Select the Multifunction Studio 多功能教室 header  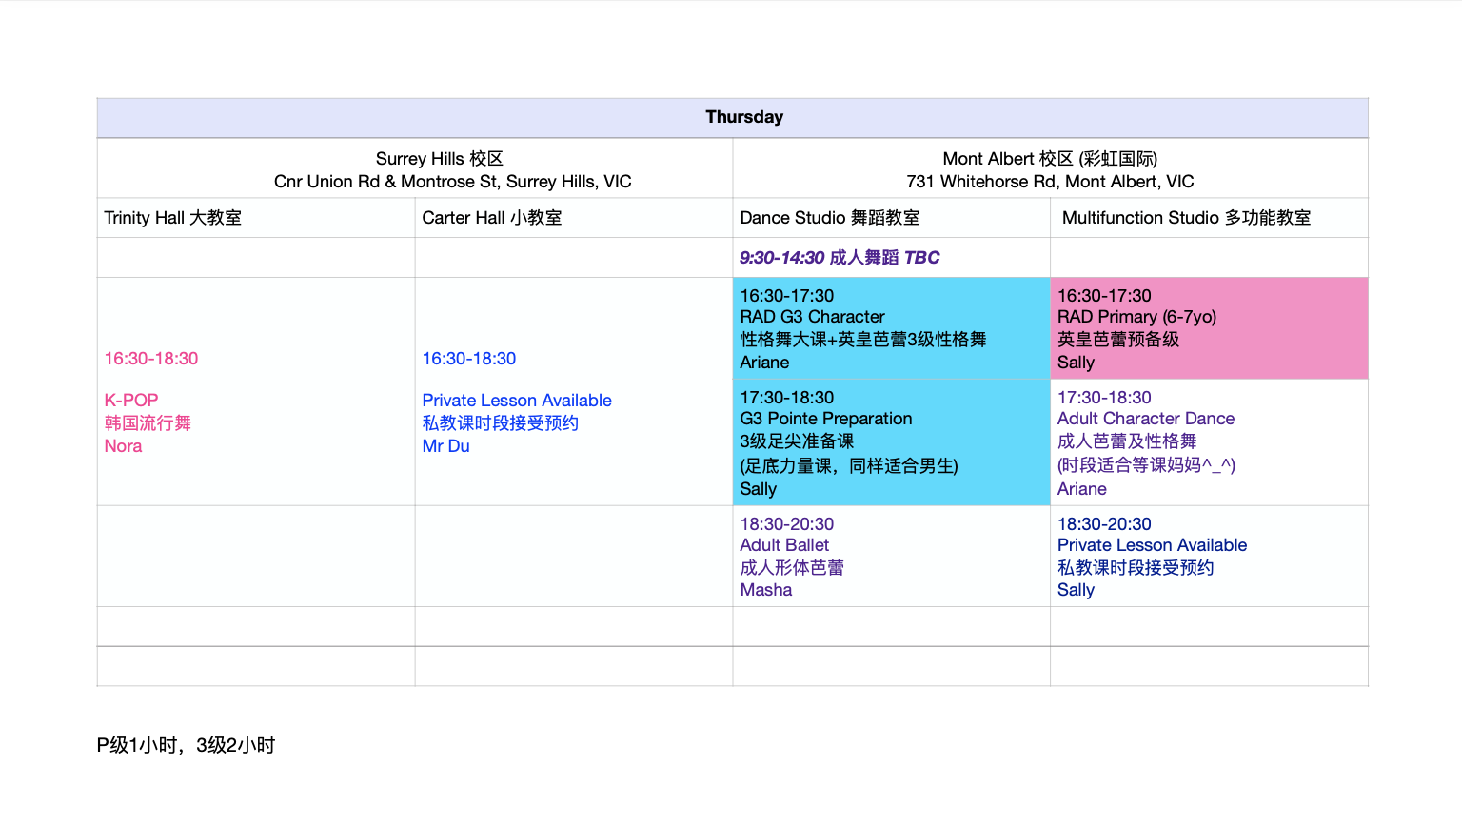1185,217
